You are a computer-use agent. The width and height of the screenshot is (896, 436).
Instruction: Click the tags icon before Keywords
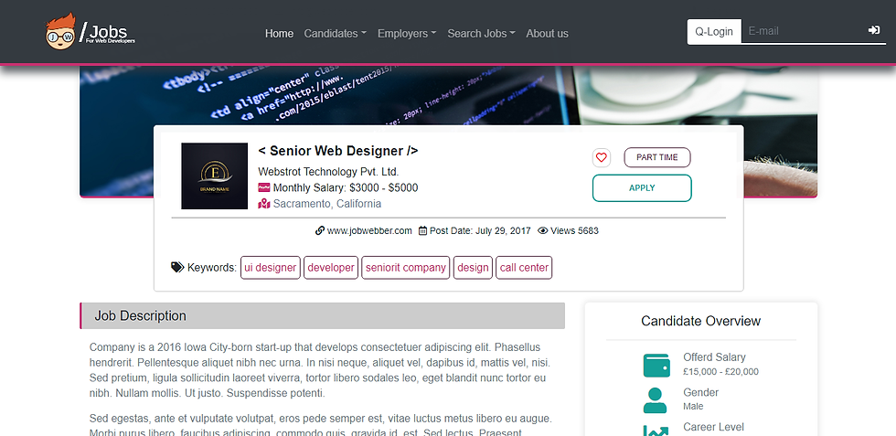click(177, 267)
